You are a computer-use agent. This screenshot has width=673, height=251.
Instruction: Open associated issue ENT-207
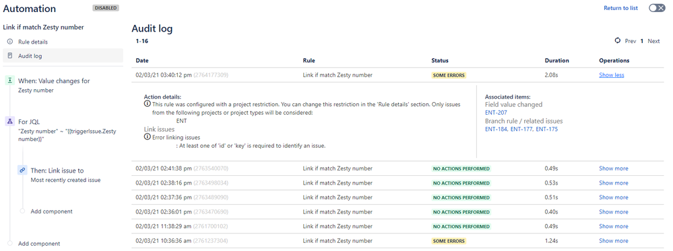[496, 113]
